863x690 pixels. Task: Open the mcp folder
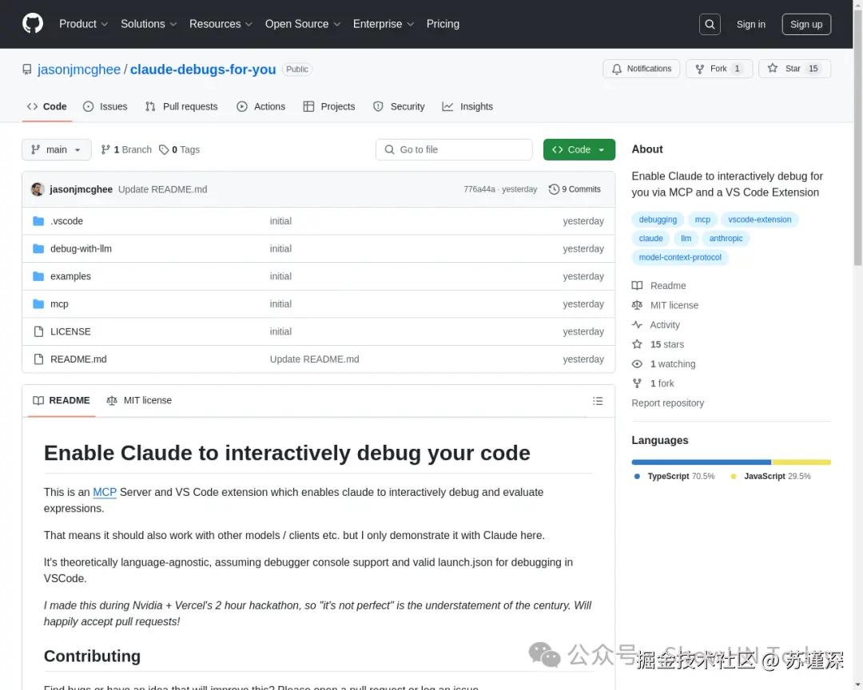[59, 303]
